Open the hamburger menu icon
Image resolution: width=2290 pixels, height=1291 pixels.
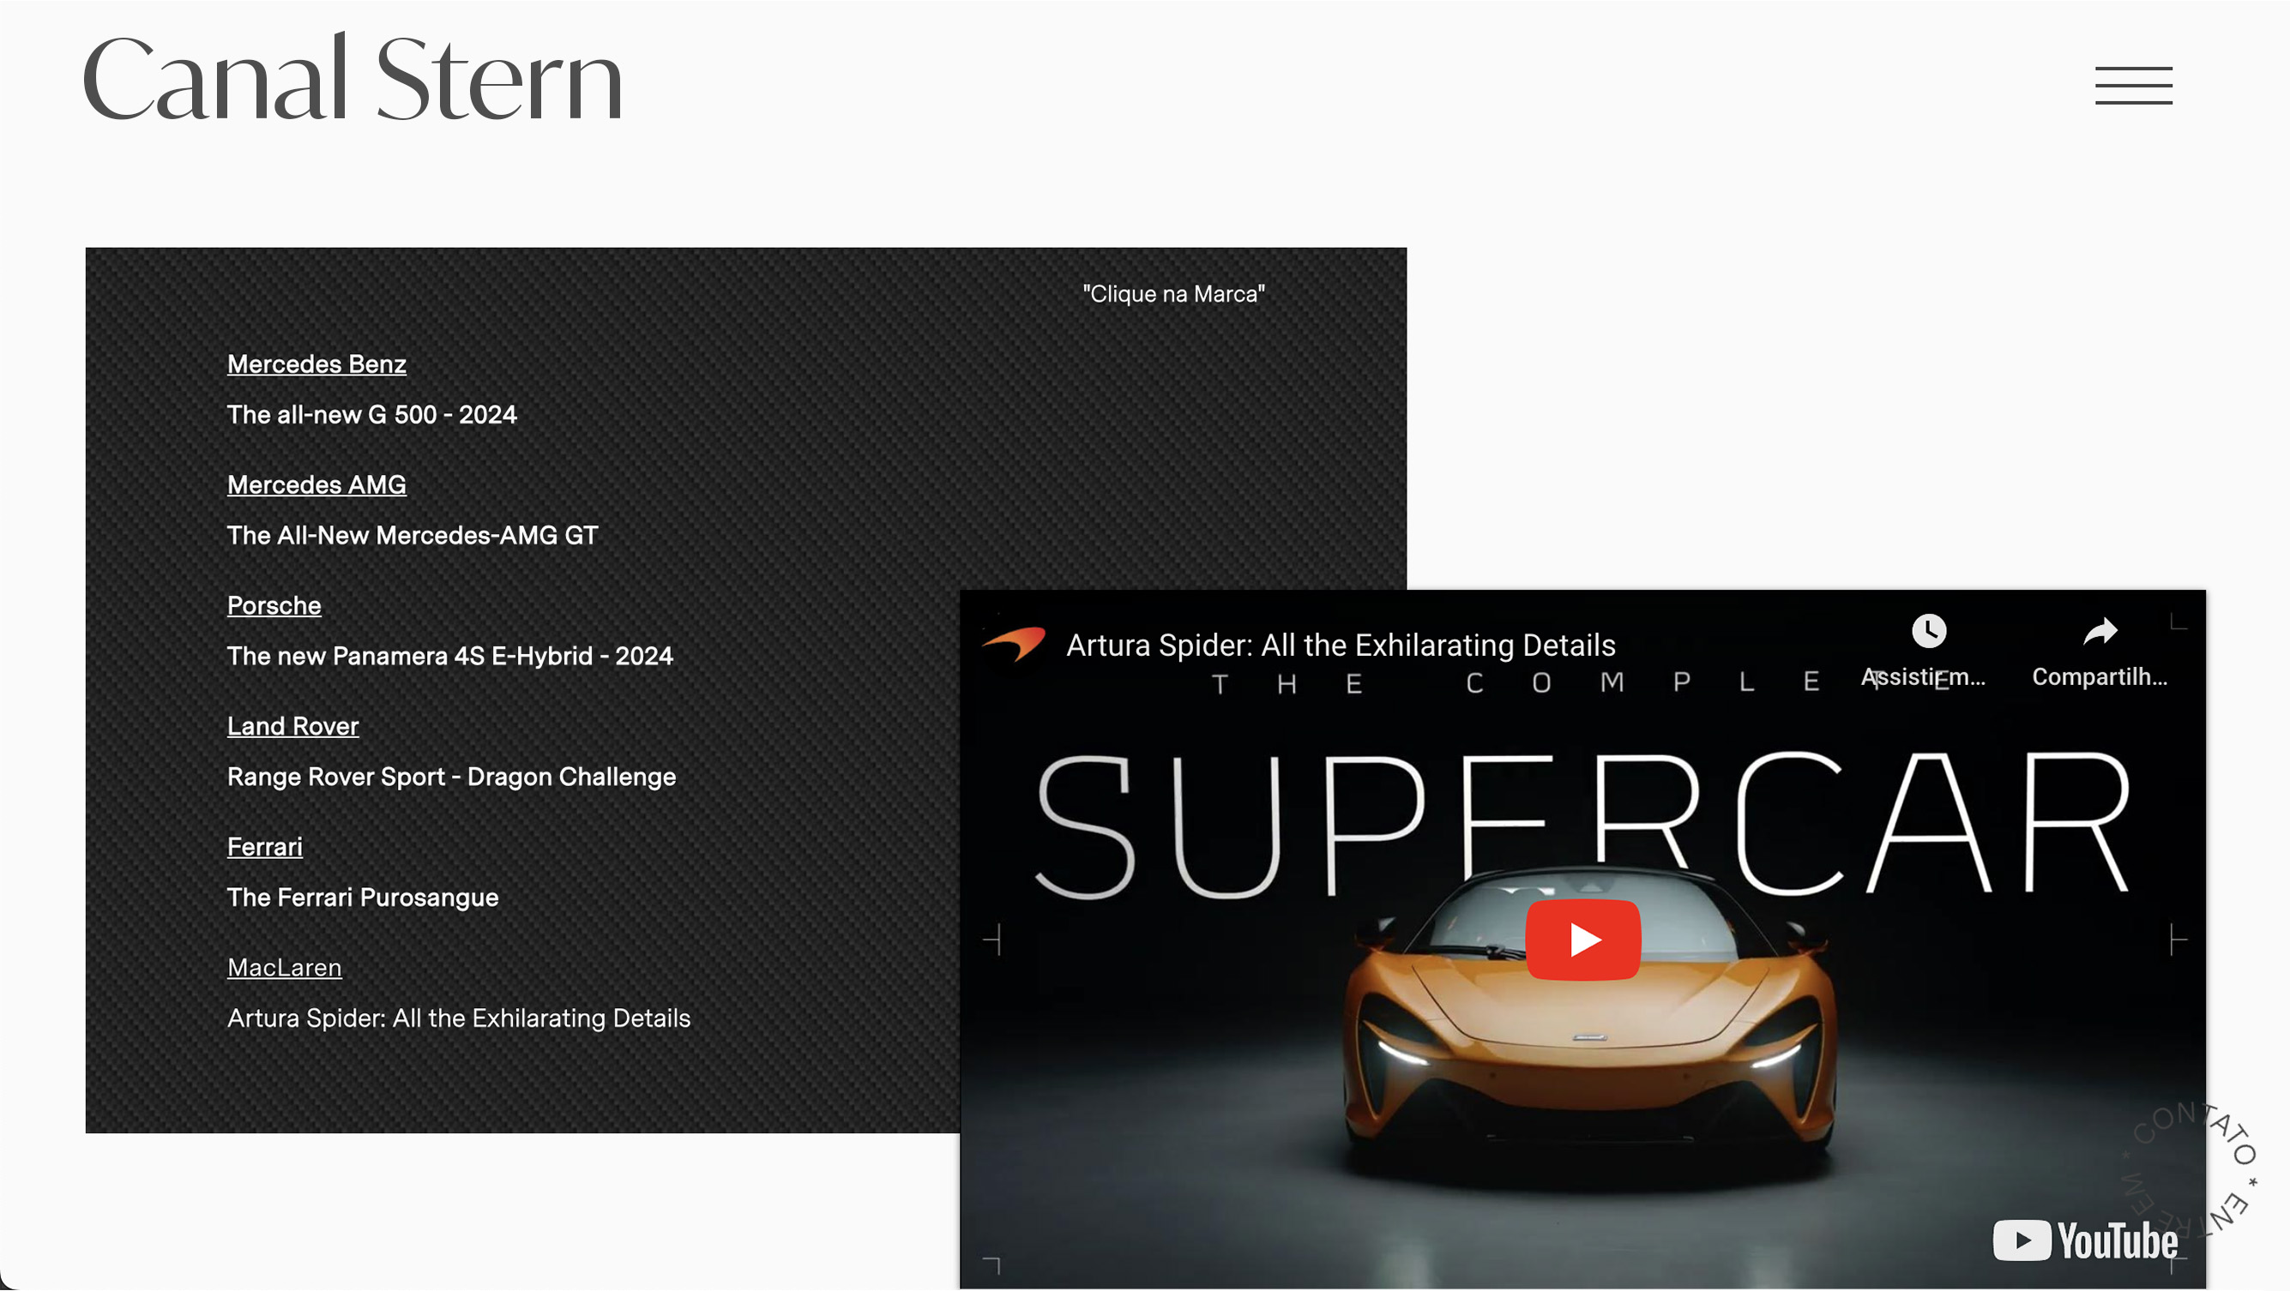point(2134,86)
